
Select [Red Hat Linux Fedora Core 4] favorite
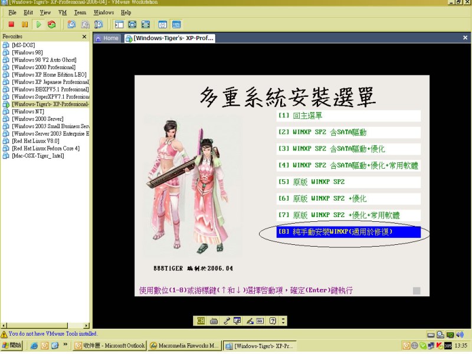coord(46,149)
